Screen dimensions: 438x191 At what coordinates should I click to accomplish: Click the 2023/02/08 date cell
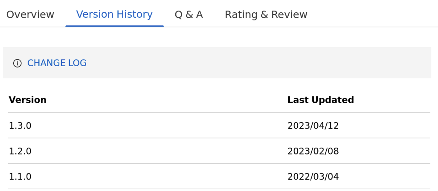pyautogui.click(x=313, y=152)
